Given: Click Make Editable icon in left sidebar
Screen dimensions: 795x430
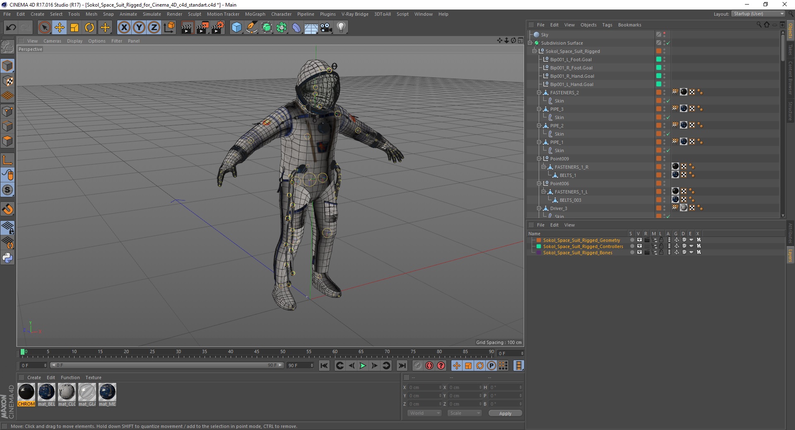Looking at the screenshot, I should point(7,48).
